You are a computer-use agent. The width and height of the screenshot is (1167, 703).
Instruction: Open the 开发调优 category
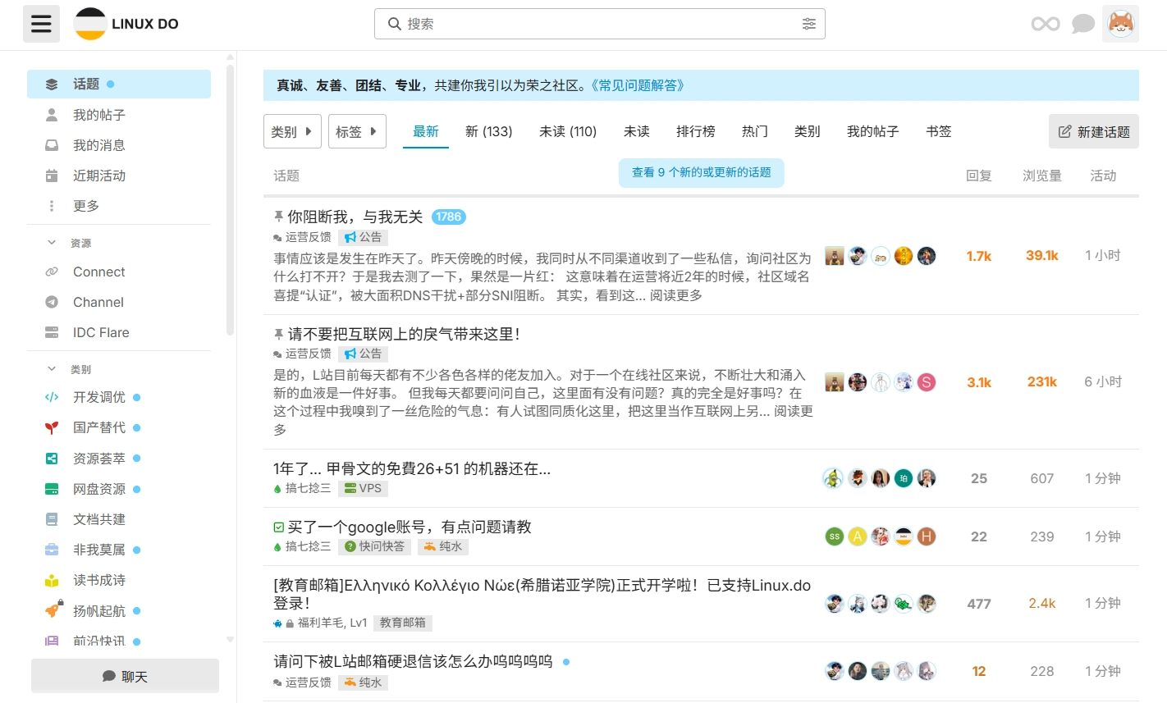pos(98,397)
